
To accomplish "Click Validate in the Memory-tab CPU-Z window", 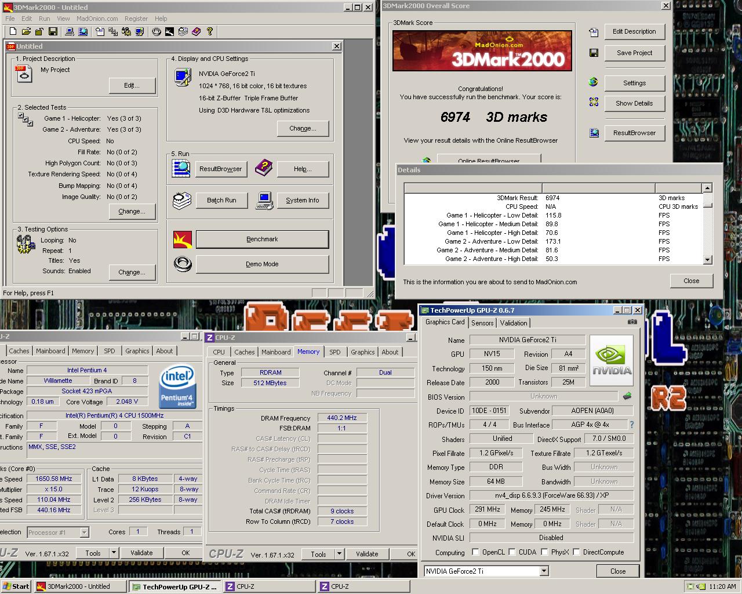I will [367, 554].
